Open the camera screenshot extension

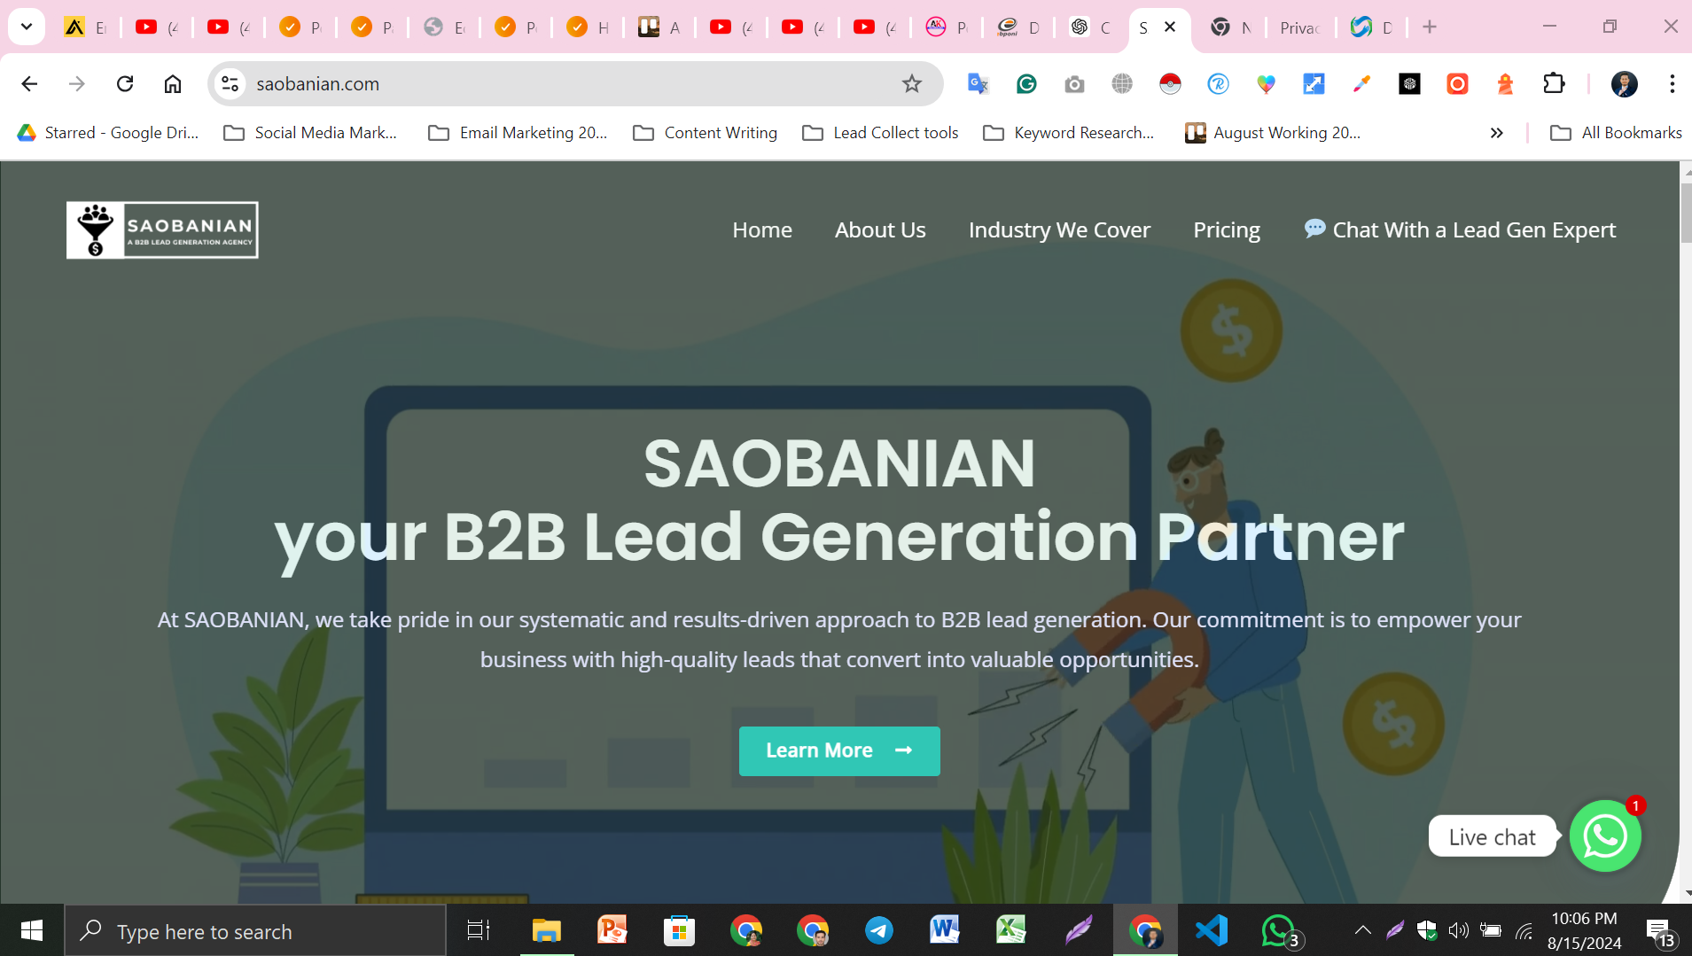tap(1074, 83)
